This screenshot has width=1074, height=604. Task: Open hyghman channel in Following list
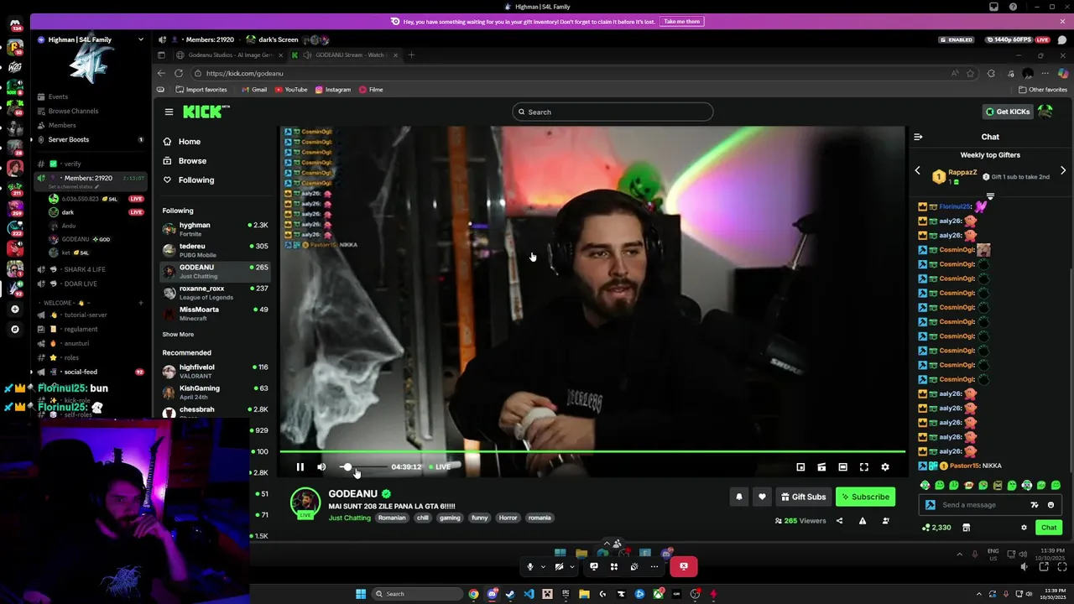[x=215, y=229]
